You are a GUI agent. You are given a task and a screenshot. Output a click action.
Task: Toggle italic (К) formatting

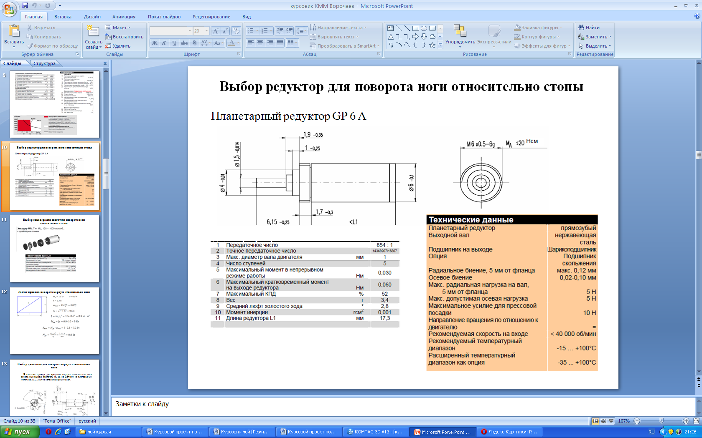coord(164,43)
